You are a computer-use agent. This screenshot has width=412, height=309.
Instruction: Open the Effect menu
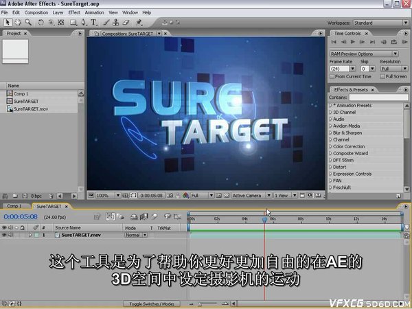[x=74, y=12]
